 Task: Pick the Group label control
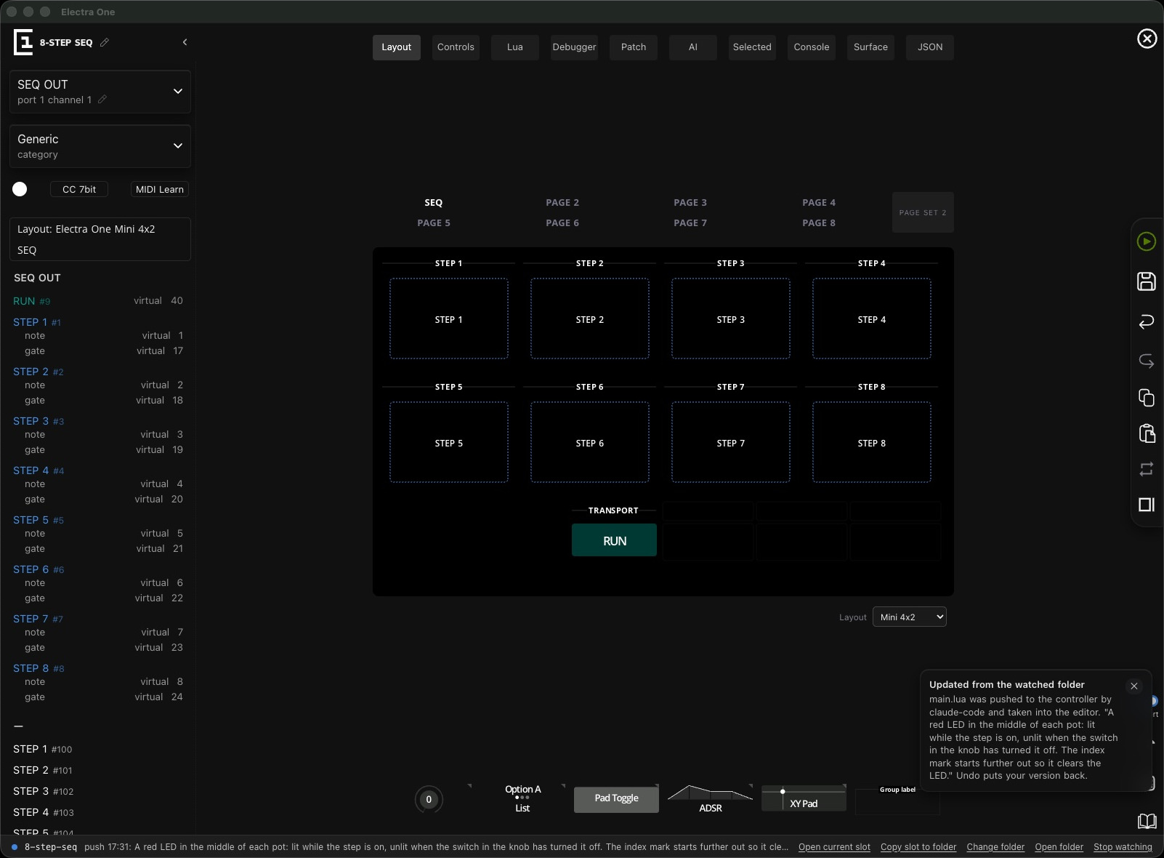click(897, 798)
